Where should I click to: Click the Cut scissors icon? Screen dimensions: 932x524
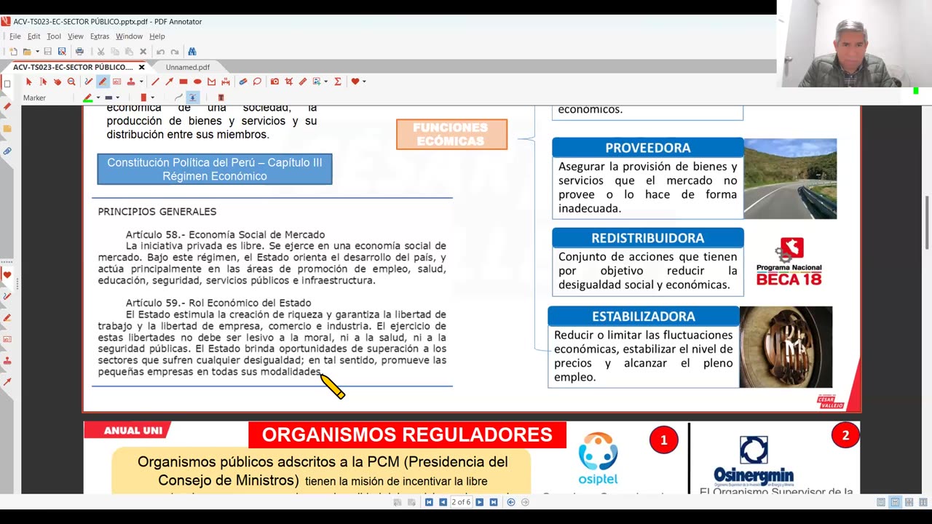pos(100,52)
